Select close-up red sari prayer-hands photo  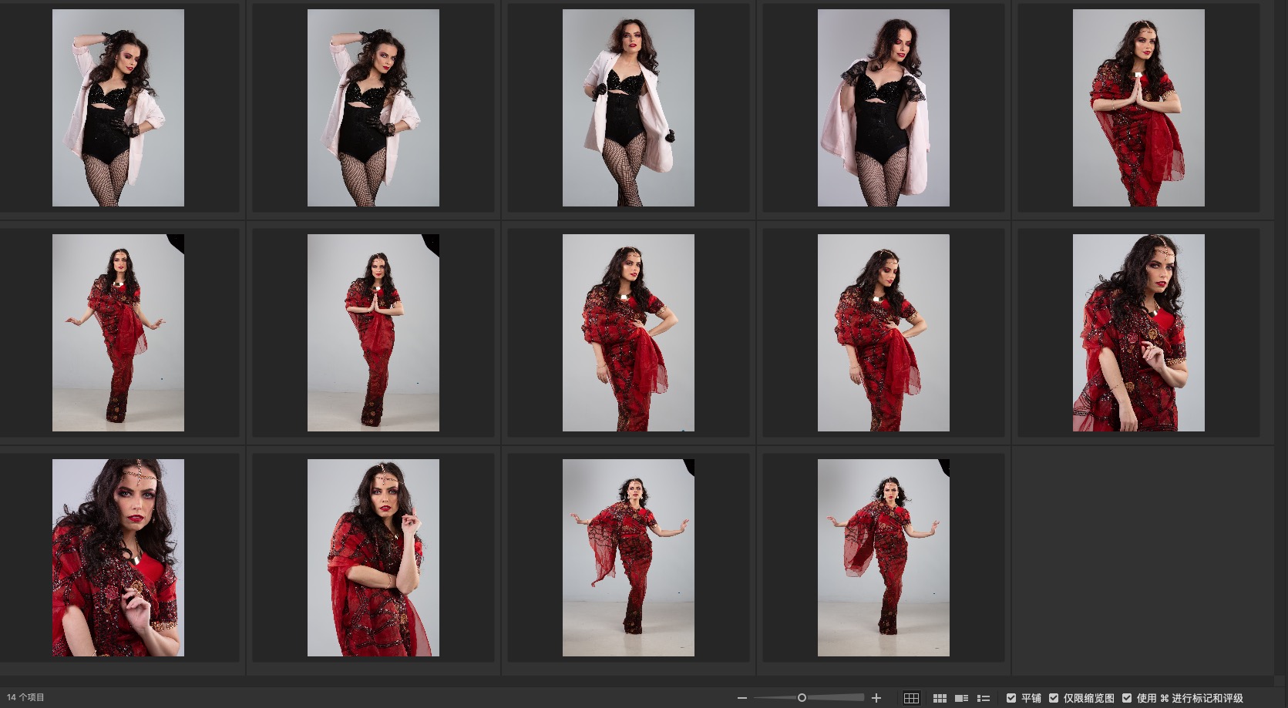coord(1138,108)
